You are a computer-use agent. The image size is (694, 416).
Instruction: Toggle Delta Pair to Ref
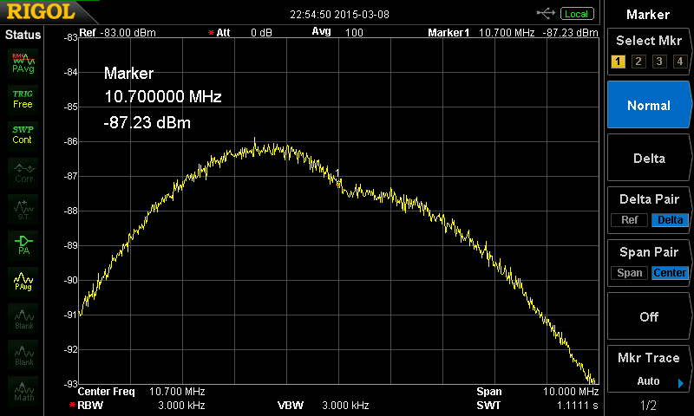(x=629, y=220)
